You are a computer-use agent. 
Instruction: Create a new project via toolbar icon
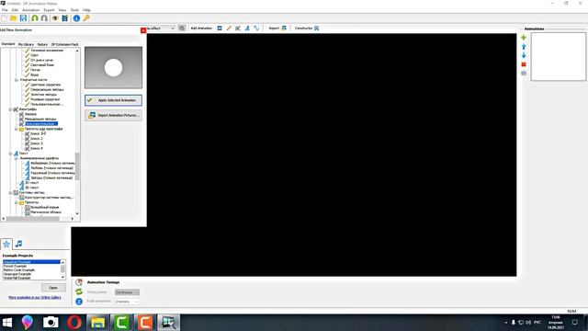pos(4,18)
